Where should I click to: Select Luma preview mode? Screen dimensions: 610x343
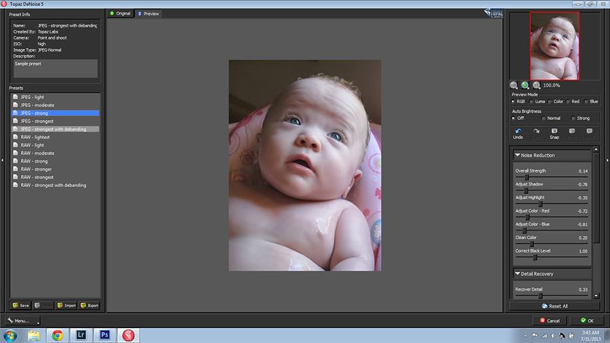533,101
